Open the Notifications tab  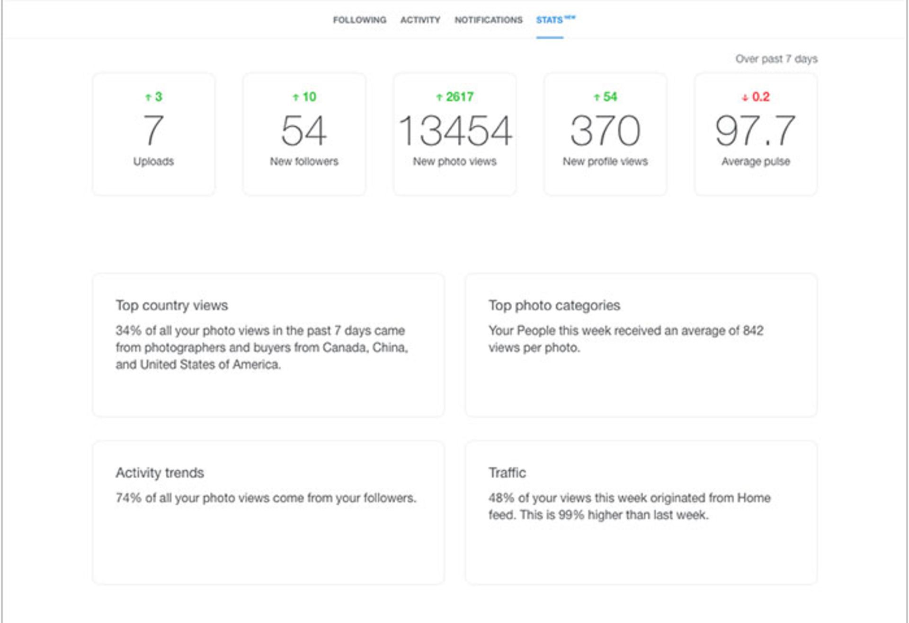click(x=488, y=20)
